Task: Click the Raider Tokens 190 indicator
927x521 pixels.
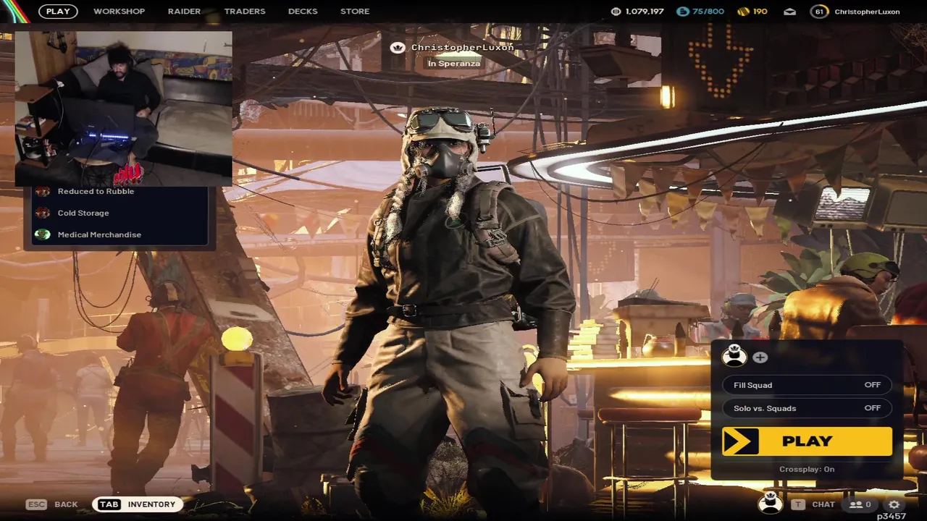Action: coord(752,12)
